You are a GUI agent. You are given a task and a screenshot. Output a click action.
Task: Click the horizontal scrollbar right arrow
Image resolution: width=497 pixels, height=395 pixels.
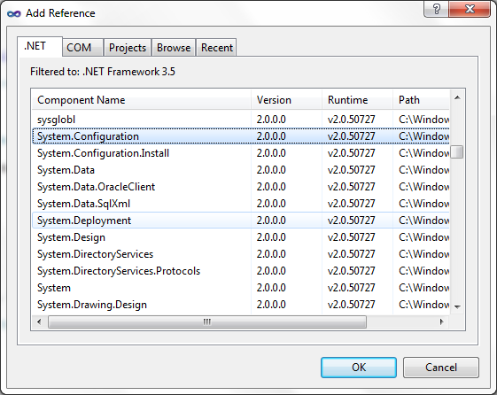point(441,321)
